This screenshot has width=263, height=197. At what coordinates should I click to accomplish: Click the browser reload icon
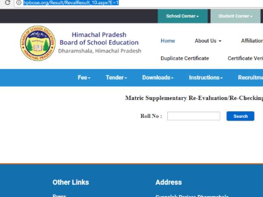[x=7, y=3]
